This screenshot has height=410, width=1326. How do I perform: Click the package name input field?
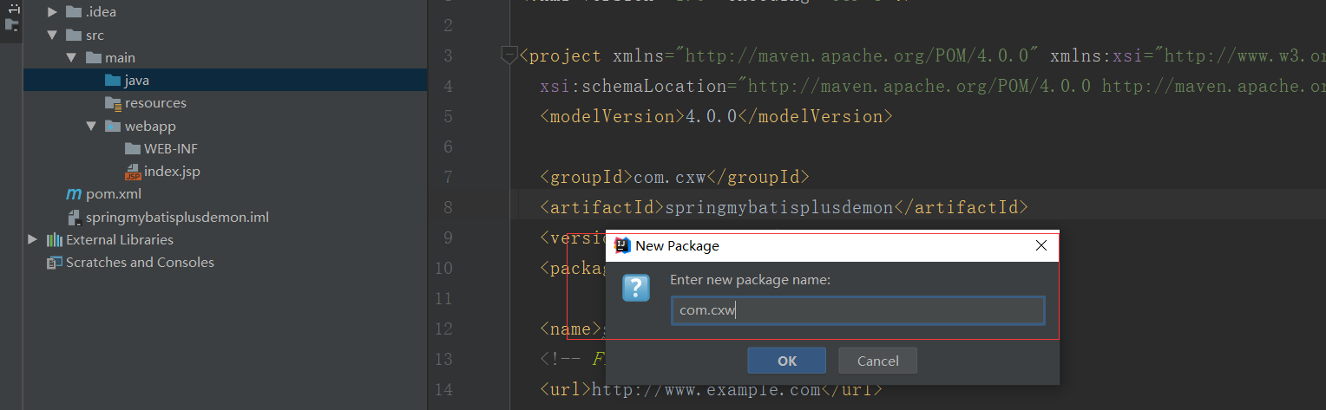point(857,310)
